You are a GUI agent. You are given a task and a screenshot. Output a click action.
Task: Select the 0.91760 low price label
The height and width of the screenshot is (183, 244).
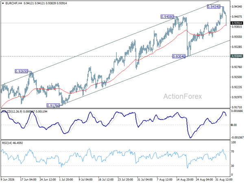click(53, 105)
